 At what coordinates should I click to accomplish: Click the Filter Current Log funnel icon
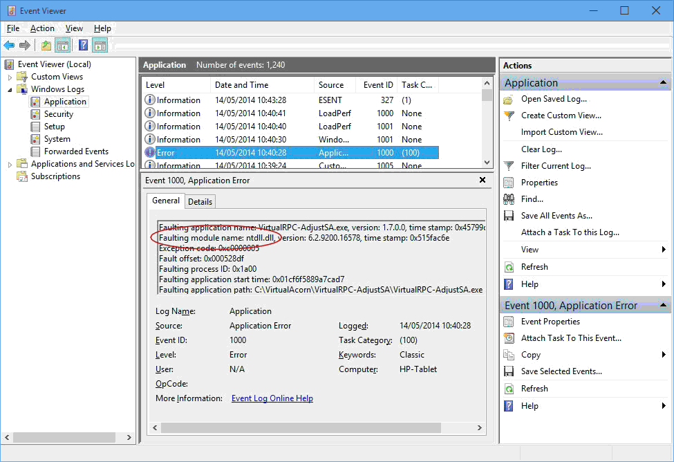tap(509, 166)
